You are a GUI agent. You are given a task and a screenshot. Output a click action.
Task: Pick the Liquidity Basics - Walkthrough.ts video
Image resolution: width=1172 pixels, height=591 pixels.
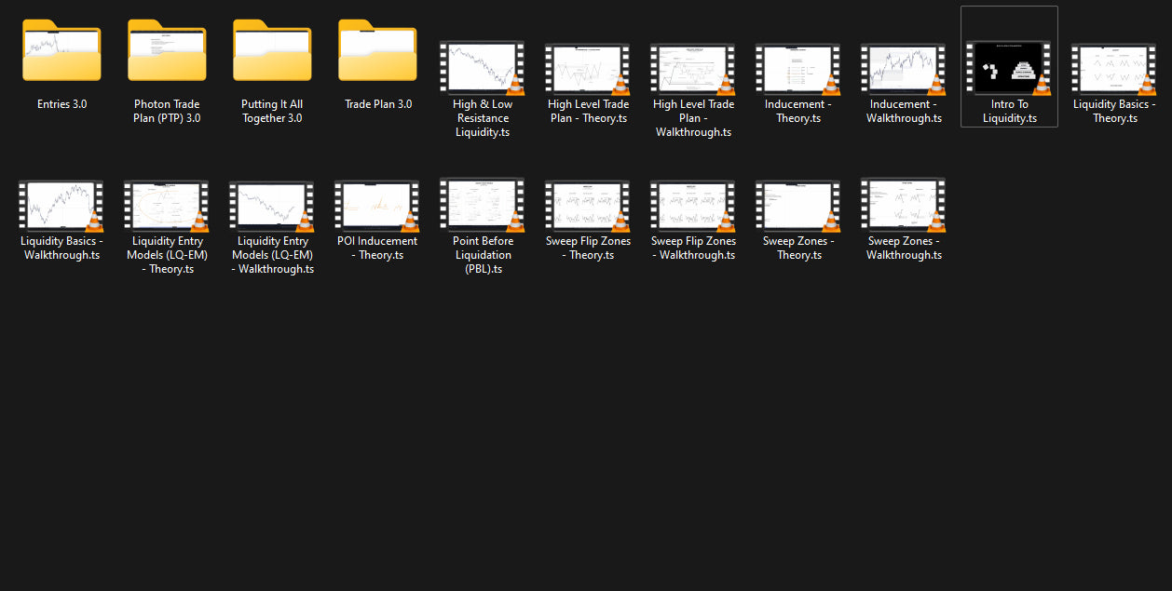pyautogui.click(x=61, y=205)
